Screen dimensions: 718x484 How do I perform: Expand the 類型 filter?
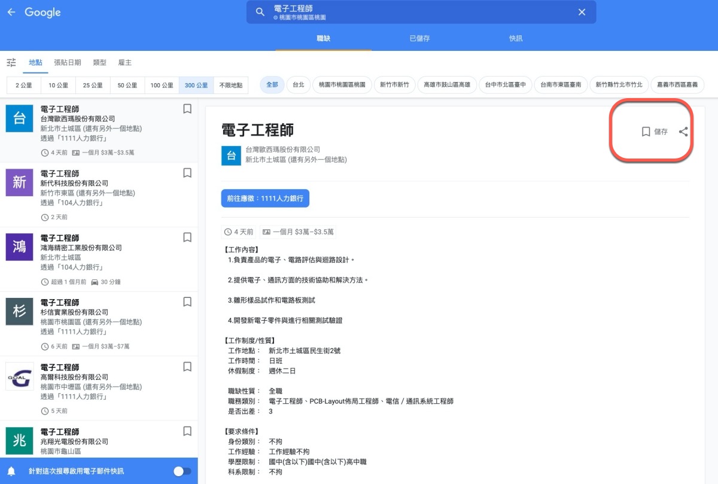point(99,63)
